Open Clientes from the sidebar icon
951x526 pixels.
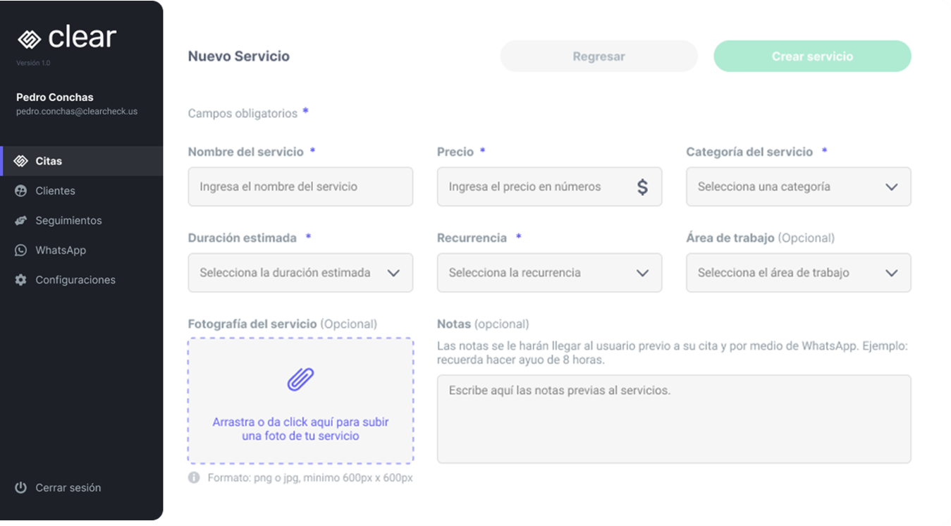coord(20,190)
